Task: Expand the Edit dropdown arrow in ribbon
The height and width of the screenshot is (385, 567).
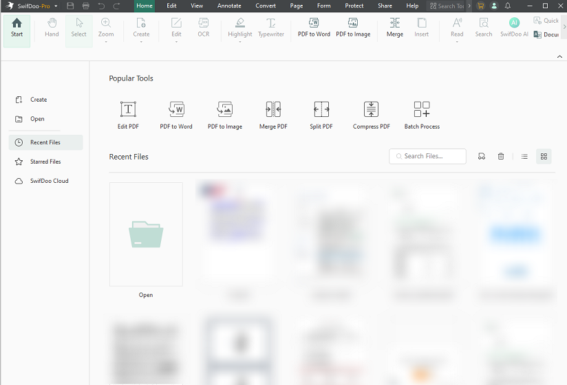Action: [x=176, y=42]
